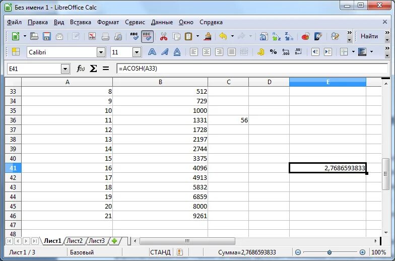Open Find and Replace icon

[335, 36]
